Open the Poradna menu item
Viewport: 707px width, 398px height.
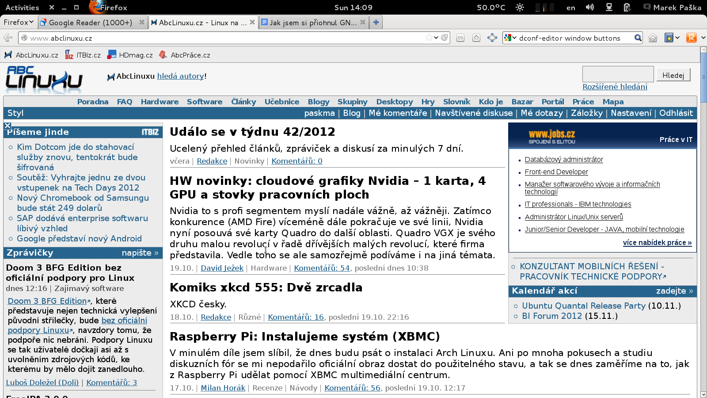point(93,102)
